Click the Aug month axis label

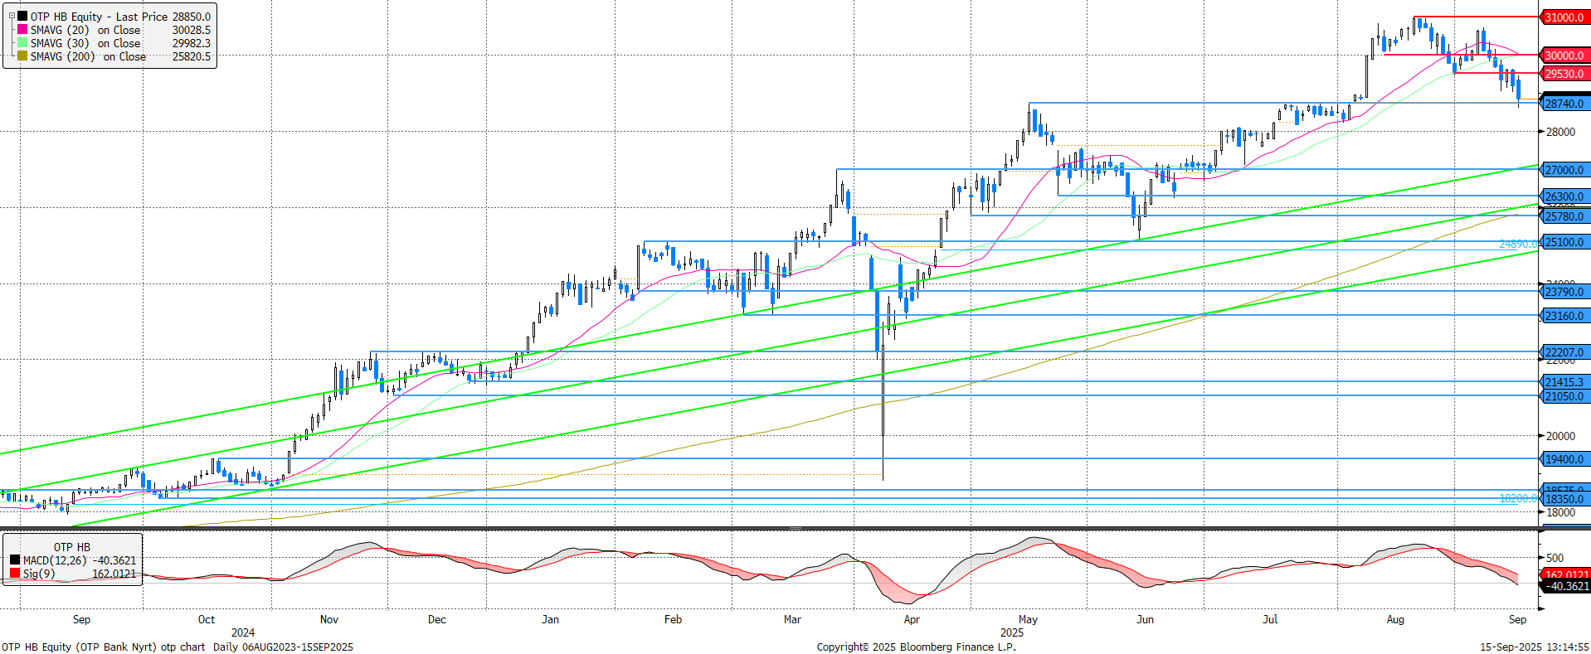click(1395, 619)
